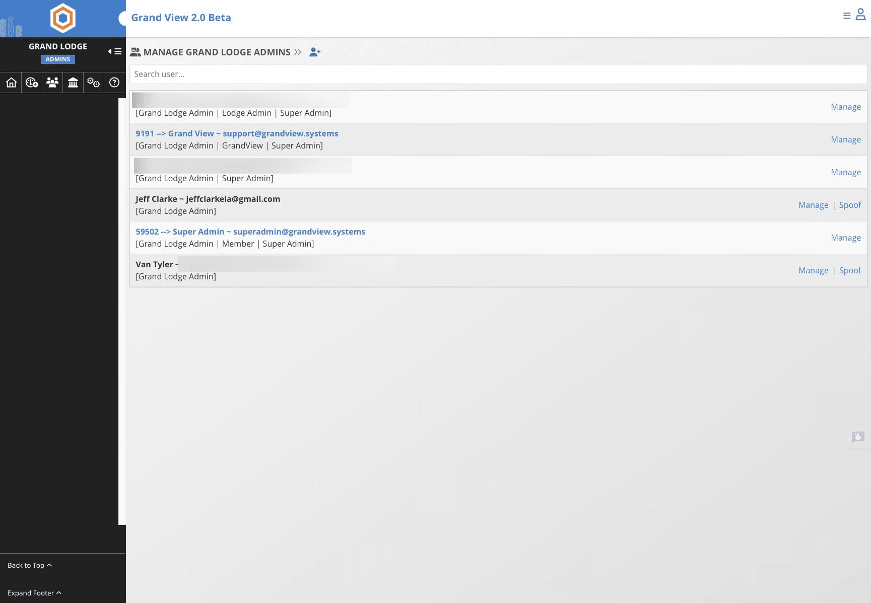Click the GRAND LODGE sidebar heading

coord(58,46)
